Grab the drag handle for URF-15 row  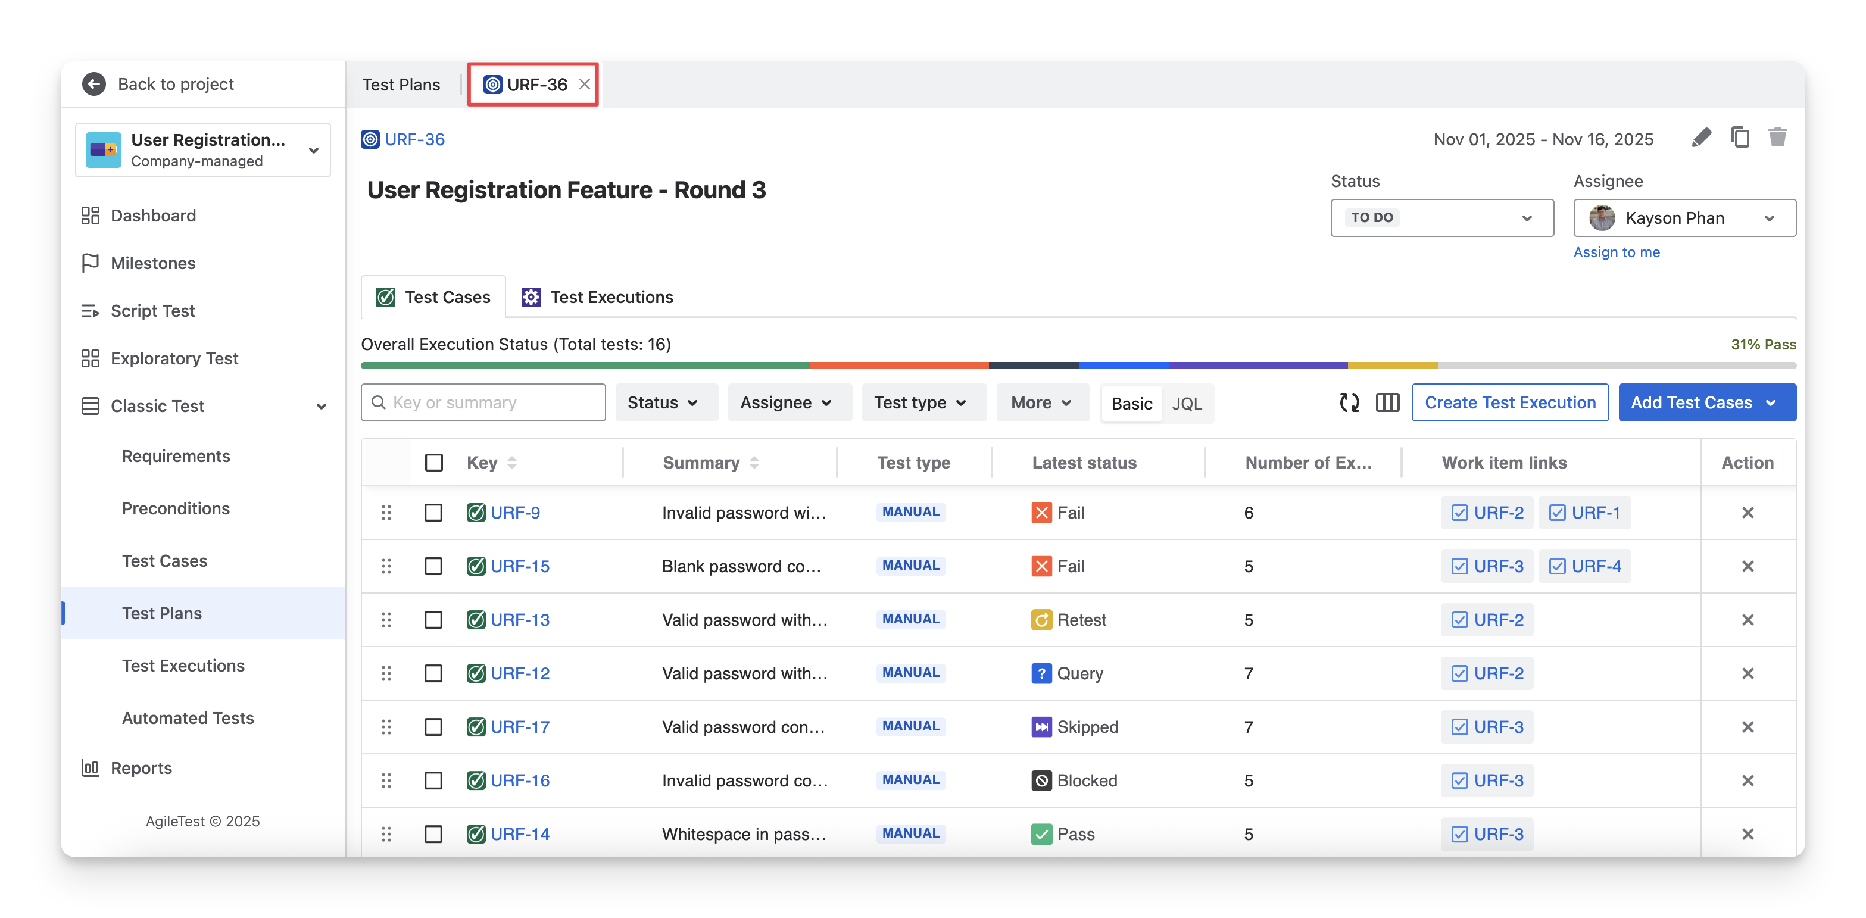coord(386,566)
